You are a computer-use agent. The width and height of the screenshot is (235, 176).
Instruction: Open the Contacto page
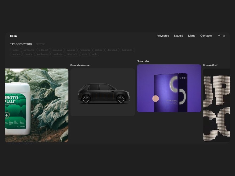206,36
